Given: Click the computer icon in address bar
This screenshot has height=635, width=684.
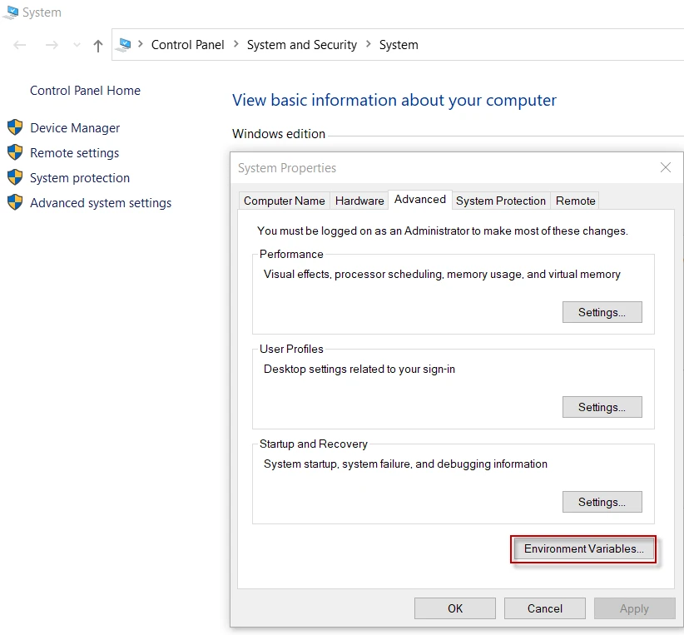Looking at the screenshot, I should pos(124,45).
